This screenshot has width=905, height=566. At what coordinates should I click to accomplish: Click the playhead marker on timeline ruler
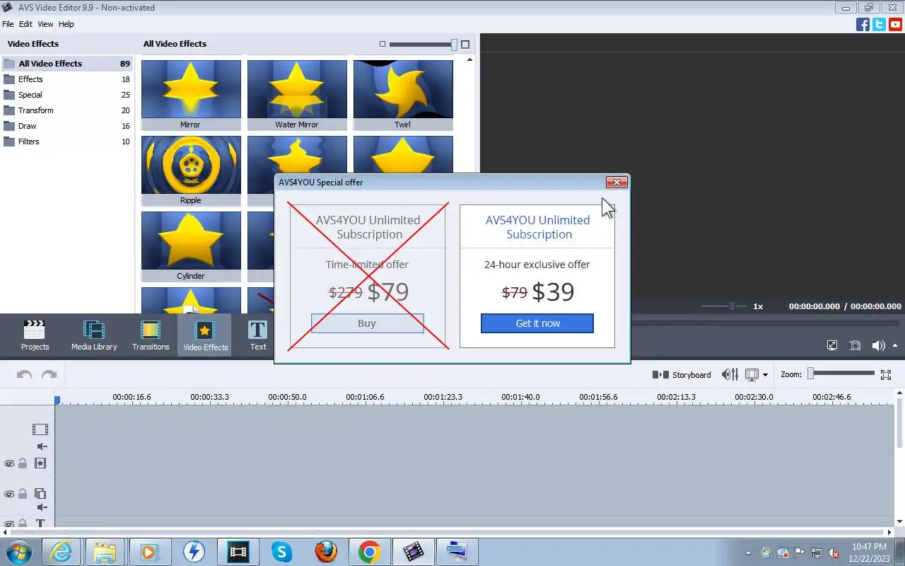[57, 400]
